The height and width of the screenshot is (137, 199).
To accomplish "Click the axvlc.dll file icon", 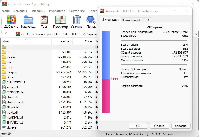I will (x=4, y=87).
